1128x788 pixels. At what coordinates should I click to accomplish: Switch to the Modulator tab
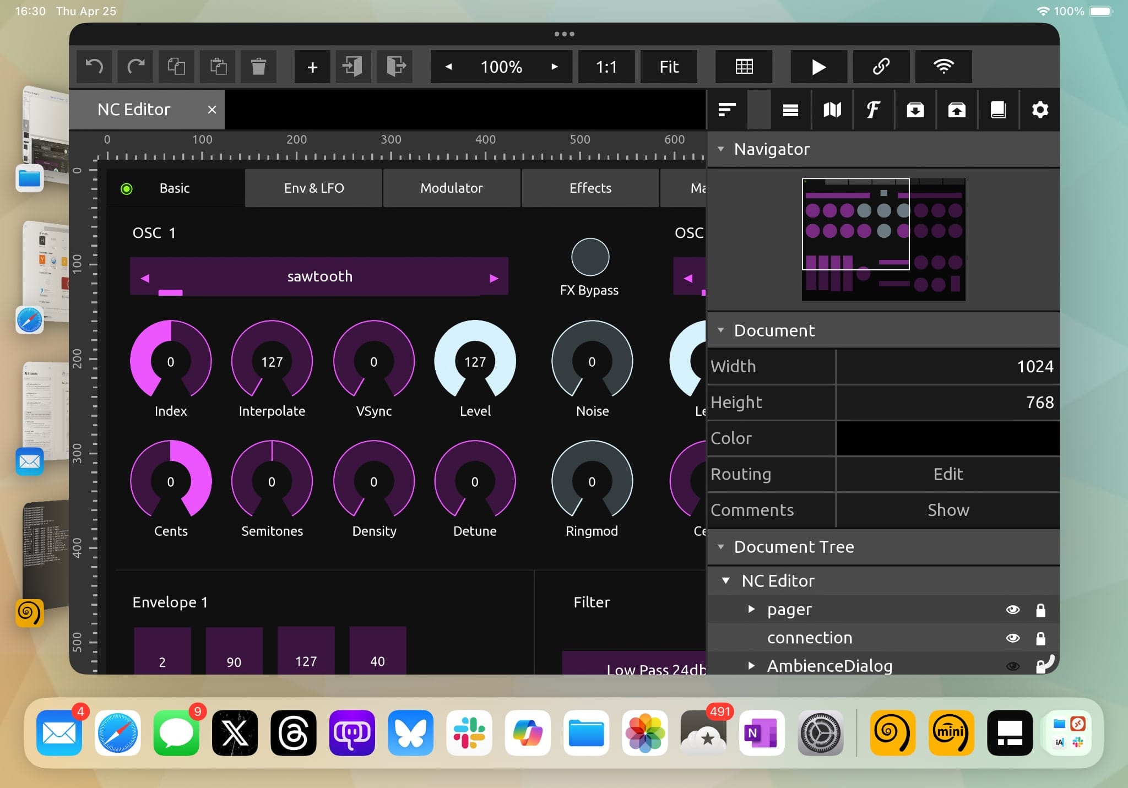point(452,188)
